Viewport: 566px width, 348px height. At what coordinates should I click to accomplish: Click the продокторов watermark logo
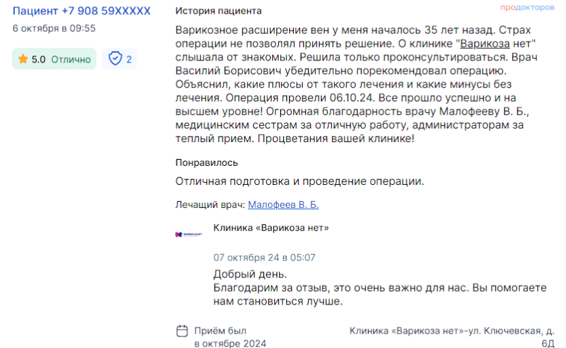tap(527, 7)
